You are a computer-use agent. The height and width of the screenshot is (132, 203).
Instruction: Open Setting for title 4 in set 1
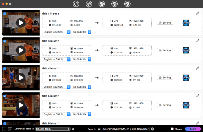[165, 78]
